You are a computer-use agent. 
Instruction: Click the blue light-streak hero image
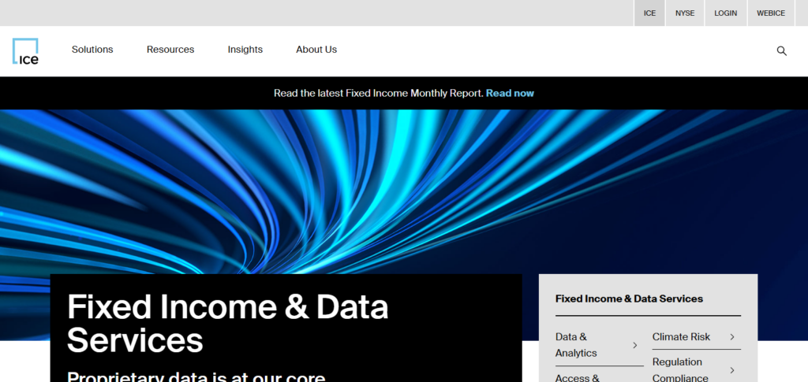[404, 191]
